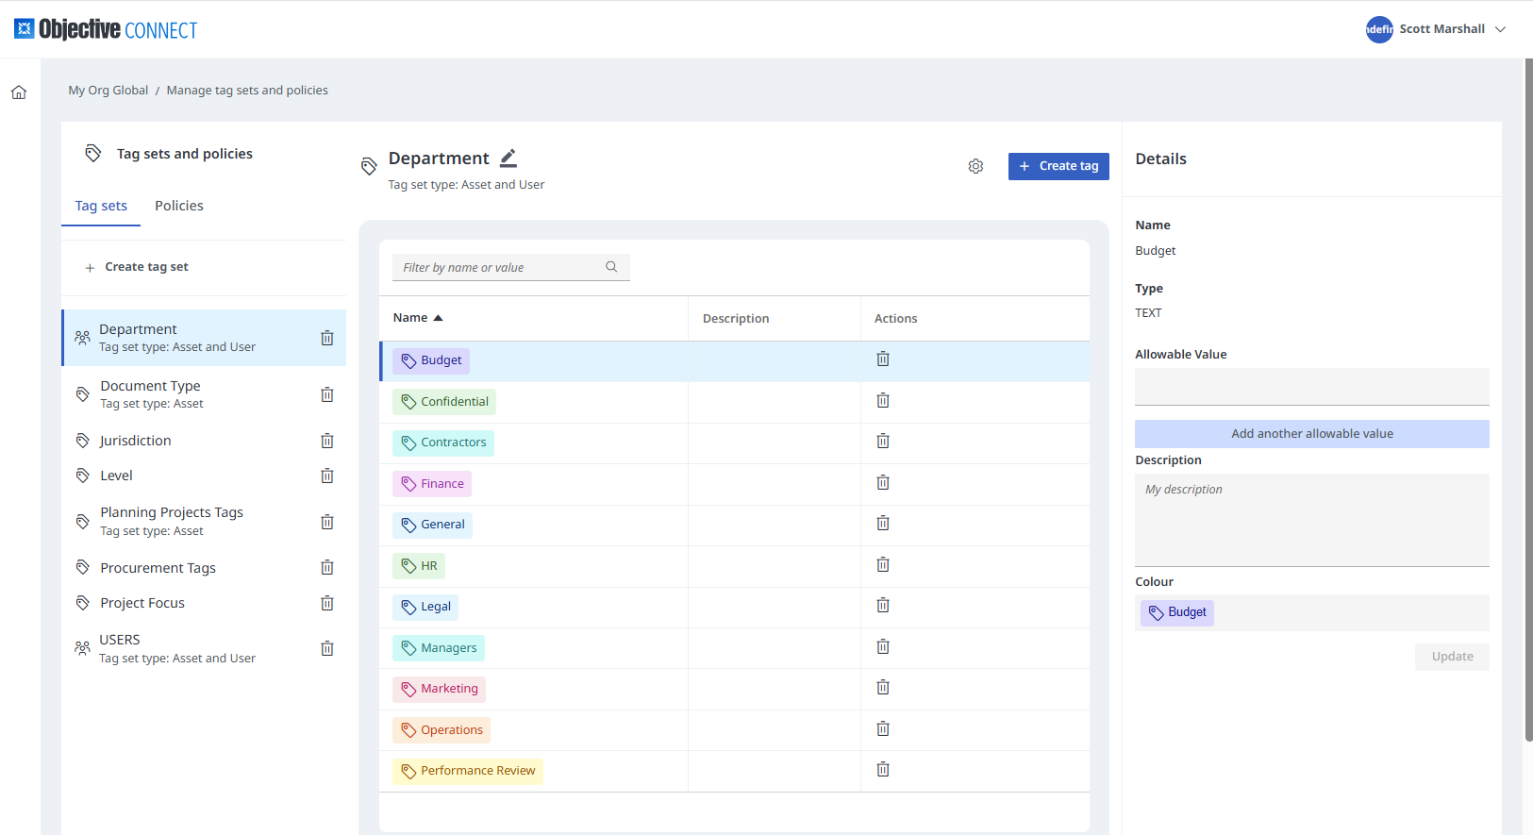The image size is (1533, 835).
Task: Edit the Department tag set name
Action: coord(508,159)
